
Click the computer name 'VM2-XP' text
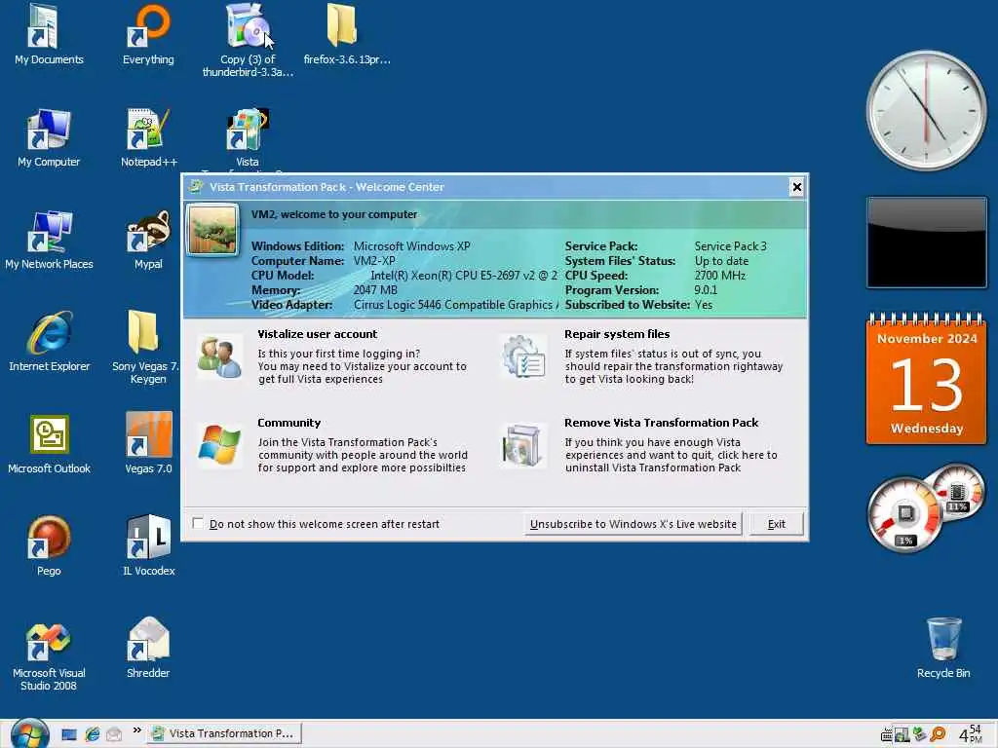click(x=374, y=261)
